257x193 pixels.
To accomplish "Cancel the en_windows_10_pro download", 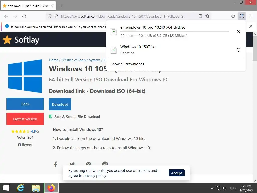I will click(x=238, y=31).
